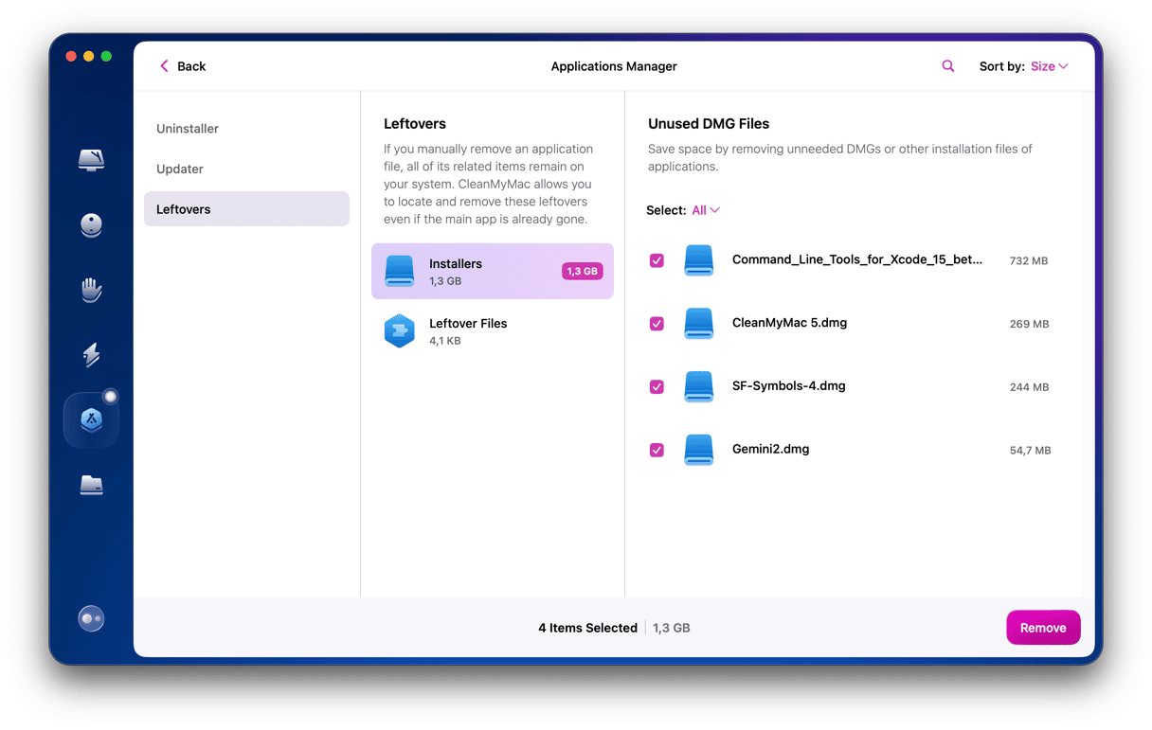Click the magnifying glass search icon
Viewport: 1152px width, 730px height.
pos(947,66)
